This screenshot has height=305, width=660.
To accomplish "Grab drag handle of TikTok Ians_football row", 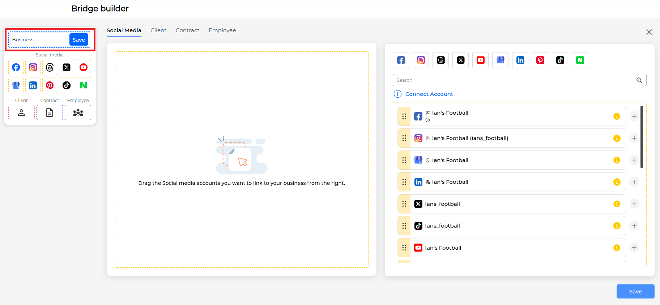I will coord(404,226).
